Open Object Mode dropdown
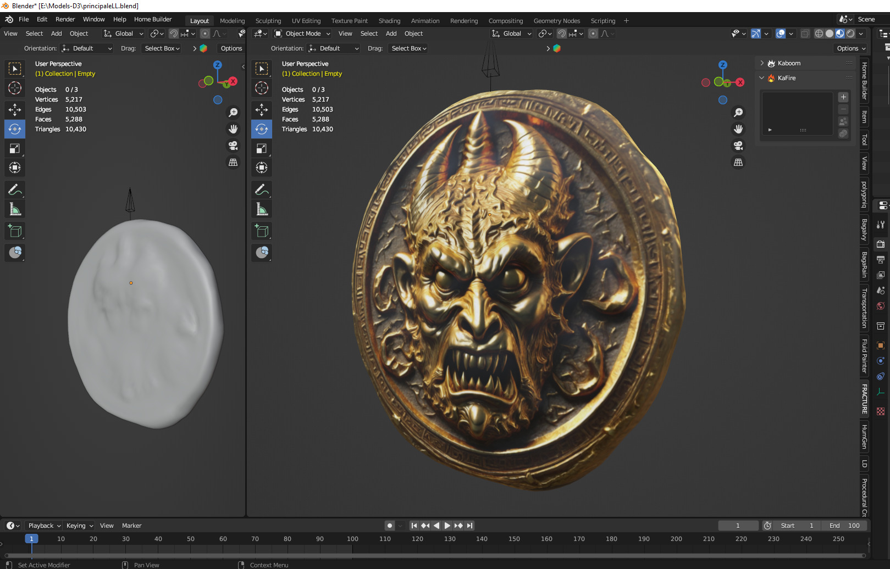 tap(302, 34)
